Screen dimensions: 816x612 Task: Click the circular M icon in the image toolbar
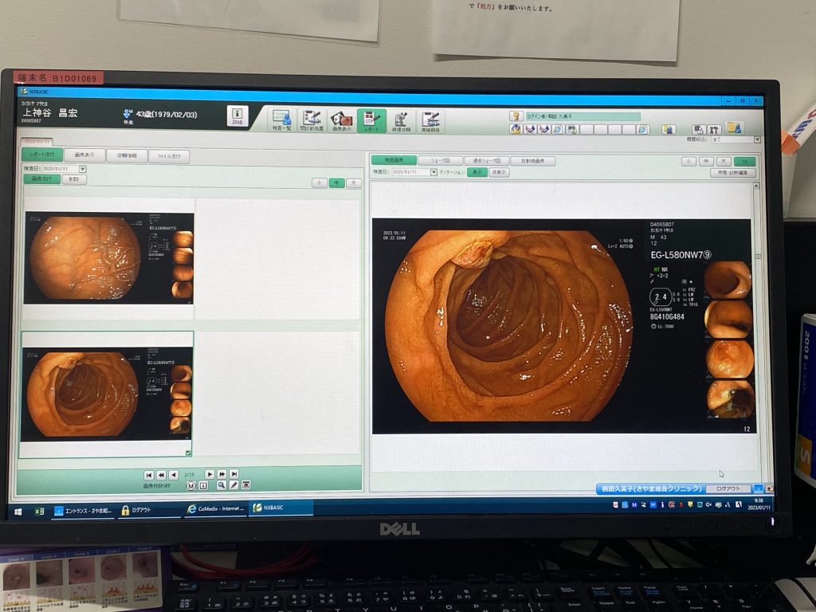click(190, 485)
